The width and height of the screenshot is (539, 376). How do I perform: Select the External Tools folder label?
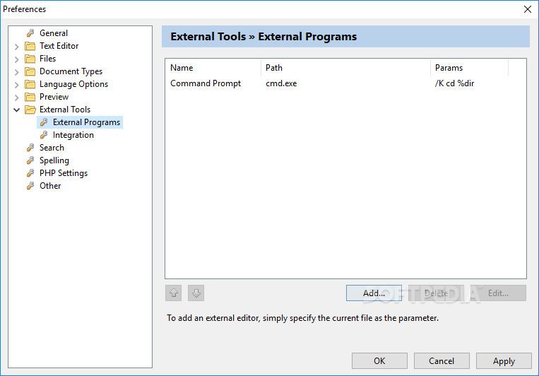(x=65, y=110)
